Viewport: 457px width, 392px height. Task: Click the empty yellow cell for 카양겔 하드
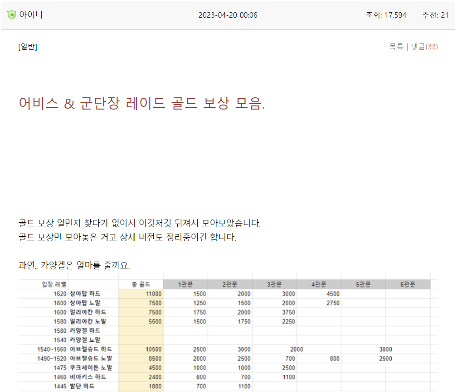click(x=141, y=331)
